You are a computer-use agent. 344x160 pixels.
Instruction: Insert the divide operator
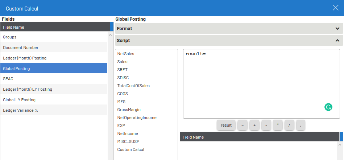(289, 125)
